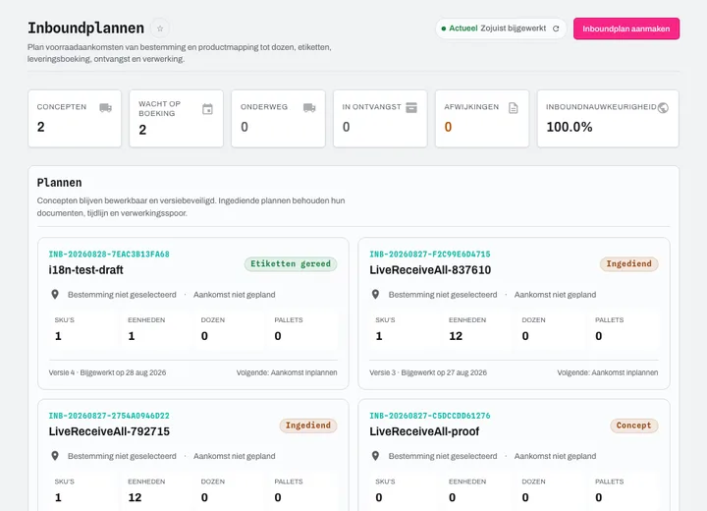This screenshot has width=707, height=511.
Task: Click the location pin in LiveReceiveAll-837610 card
Action: pyautogui.click(x=375, y=295)
